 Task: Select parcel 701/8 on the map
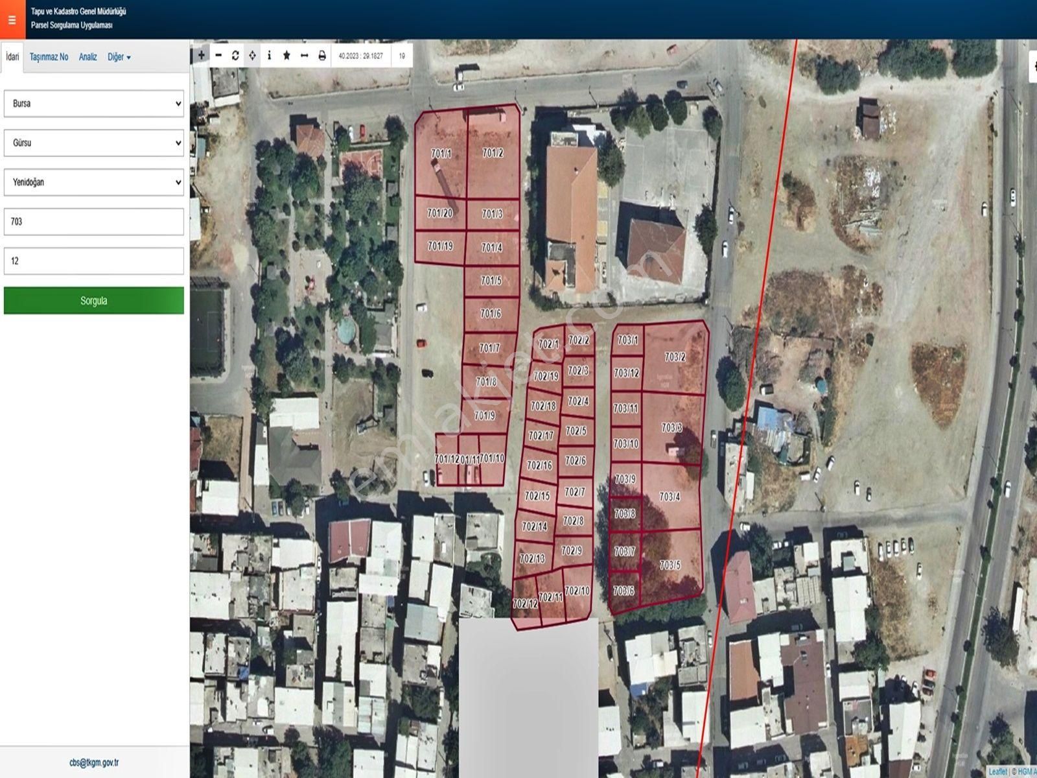tap(486, 382)
